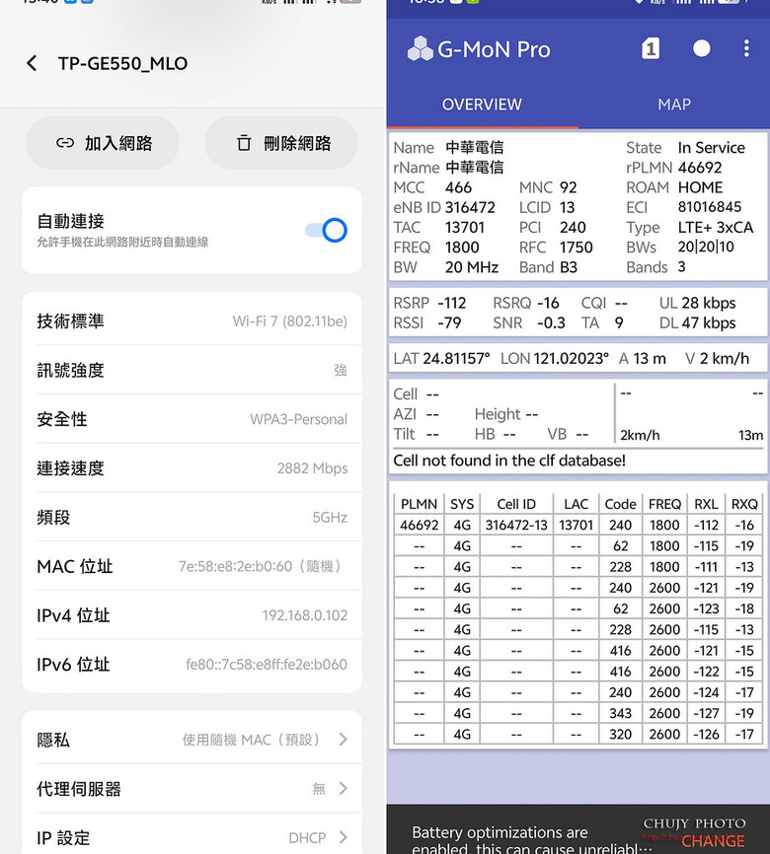Tap the LAT 24.81157° coordinate
This screenshot has height=854, width=770.
pos(441,358)
